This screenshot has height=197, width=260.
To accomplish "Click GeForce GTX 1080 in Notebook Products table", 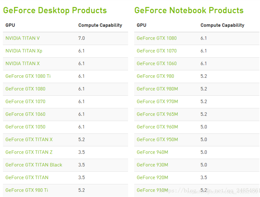I will tap(157, 38).
